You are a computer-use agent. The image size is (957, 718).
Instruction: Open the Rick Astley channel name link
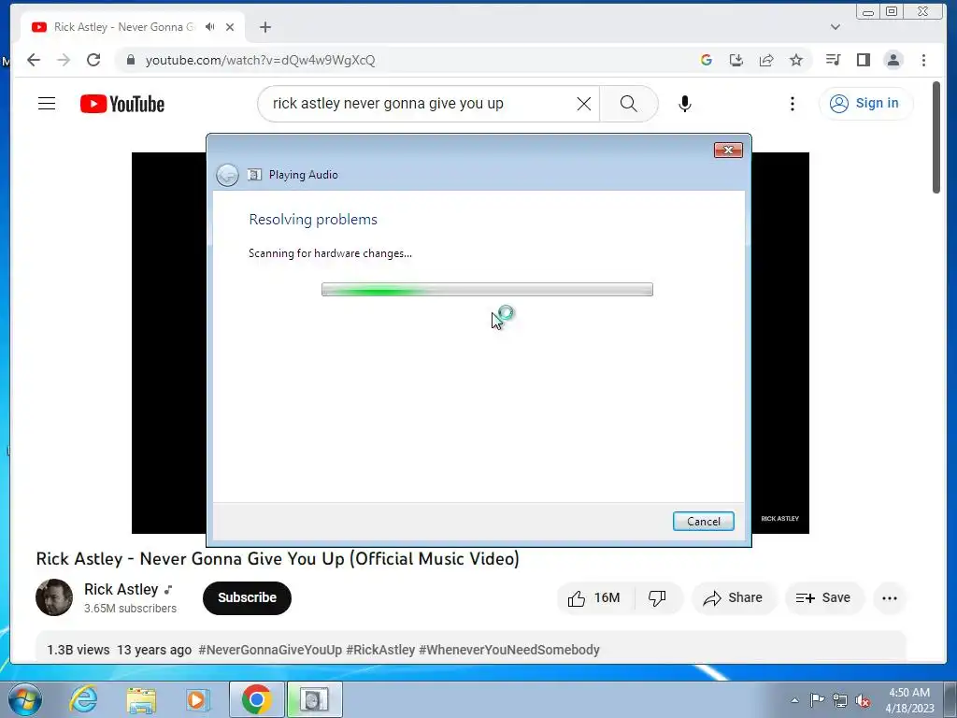pos(121,589)
